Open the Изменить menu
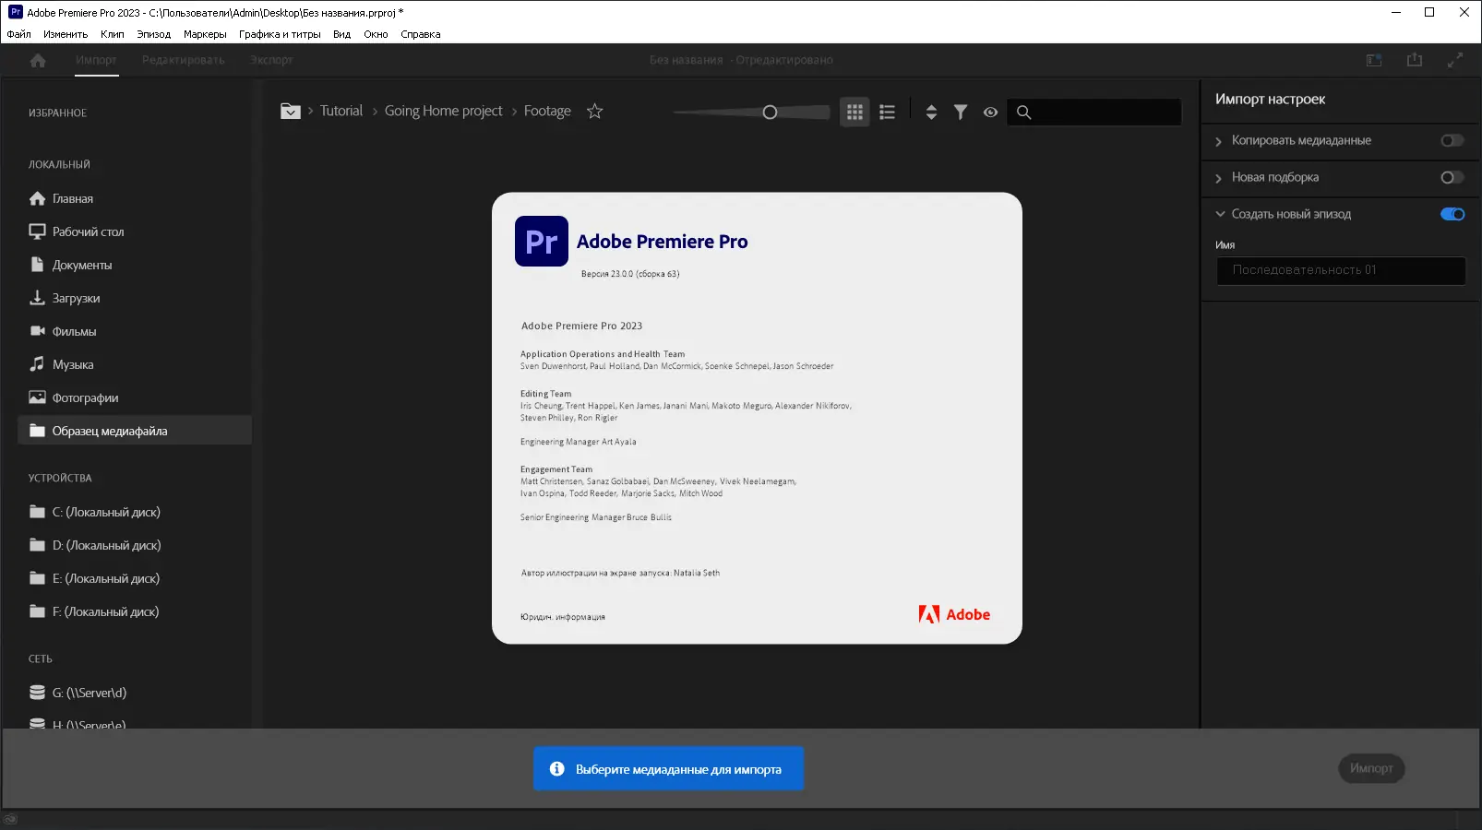This screenshot has height=830, width=1482. pyautogui.click(x=66, y=34)
